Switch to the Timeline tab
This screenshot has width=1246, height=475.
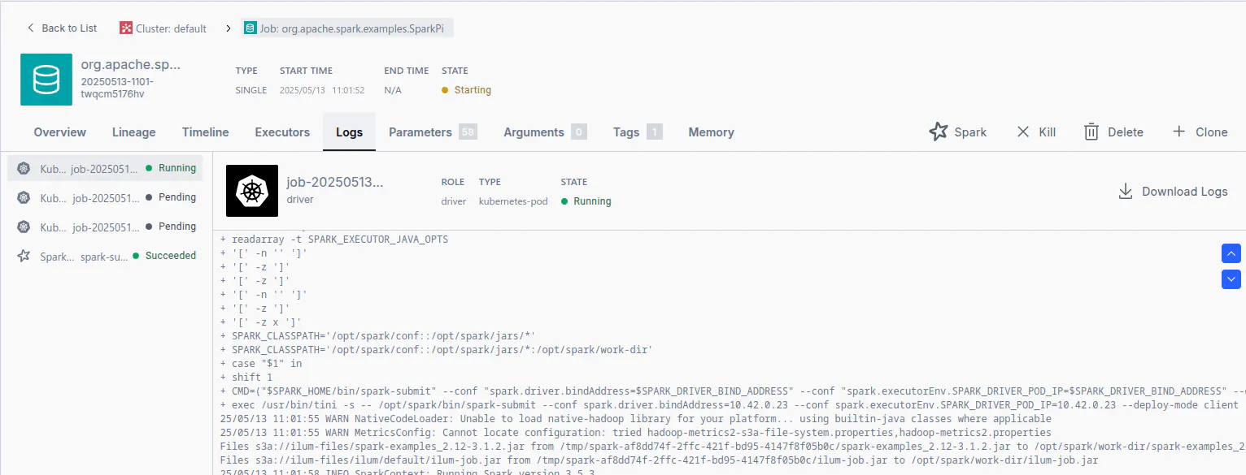click(205, 132)
